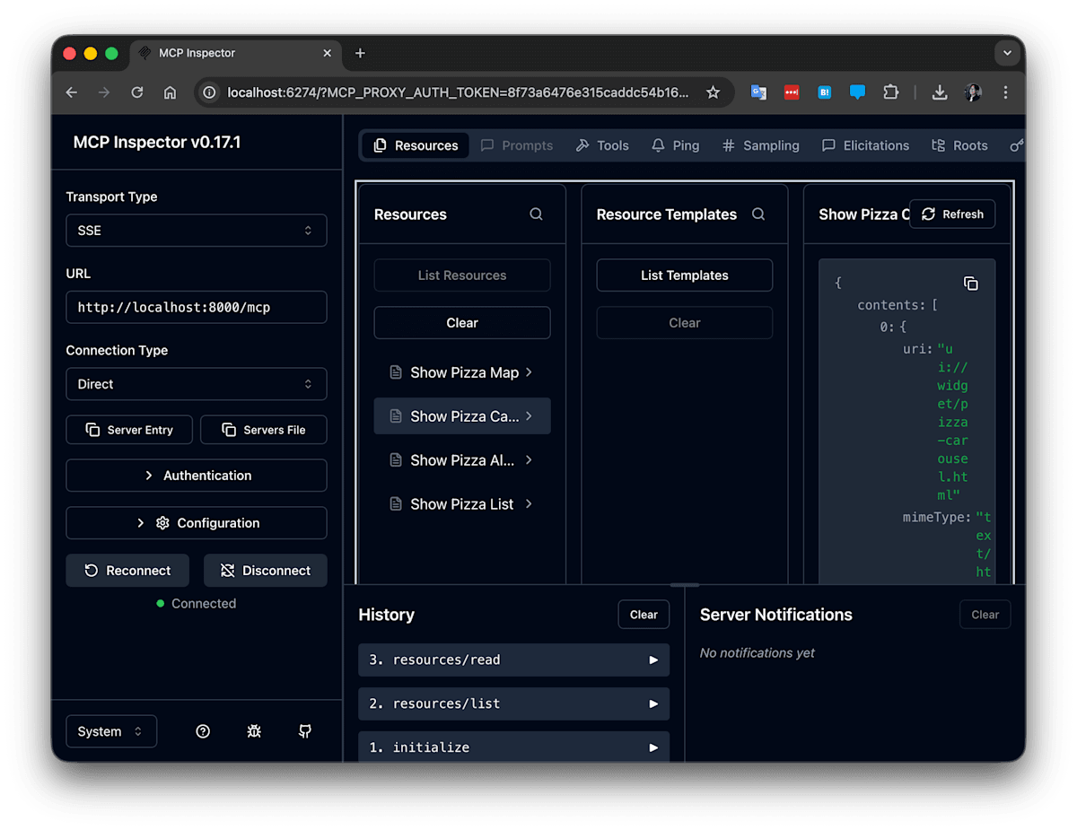
Task: Open the System theme dropdown
Action: (x=111, y=731)
